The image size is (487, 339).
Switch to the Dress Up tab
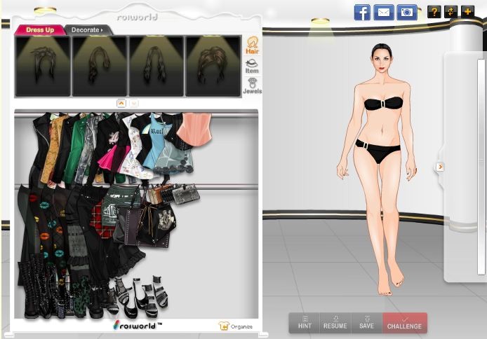click(39, 30)
